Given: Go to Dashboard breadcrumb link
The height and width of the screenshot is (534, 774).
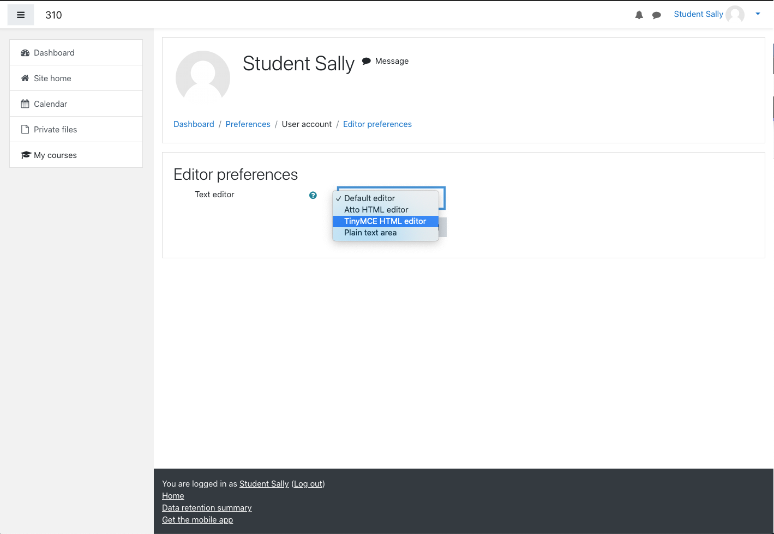Looking at the screenshot, I should [194, 124].
